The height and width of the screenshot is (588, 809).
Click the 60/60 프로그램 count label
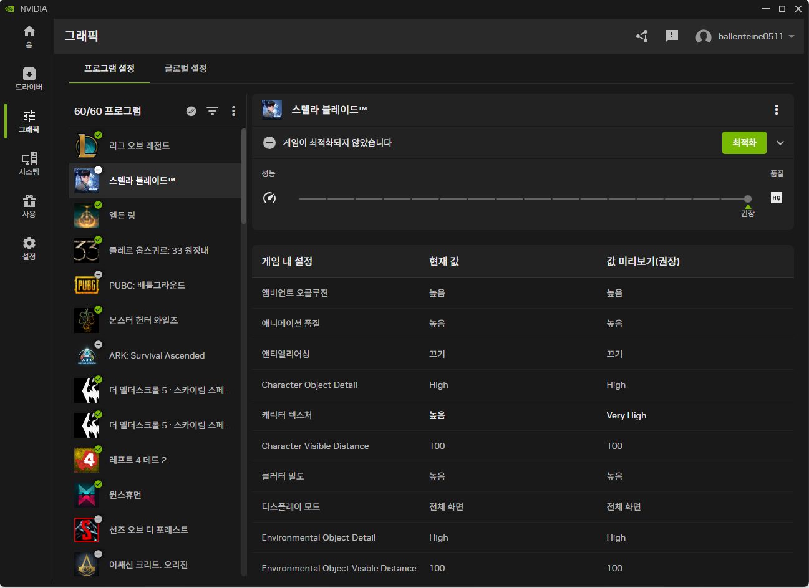pos(107,111)
